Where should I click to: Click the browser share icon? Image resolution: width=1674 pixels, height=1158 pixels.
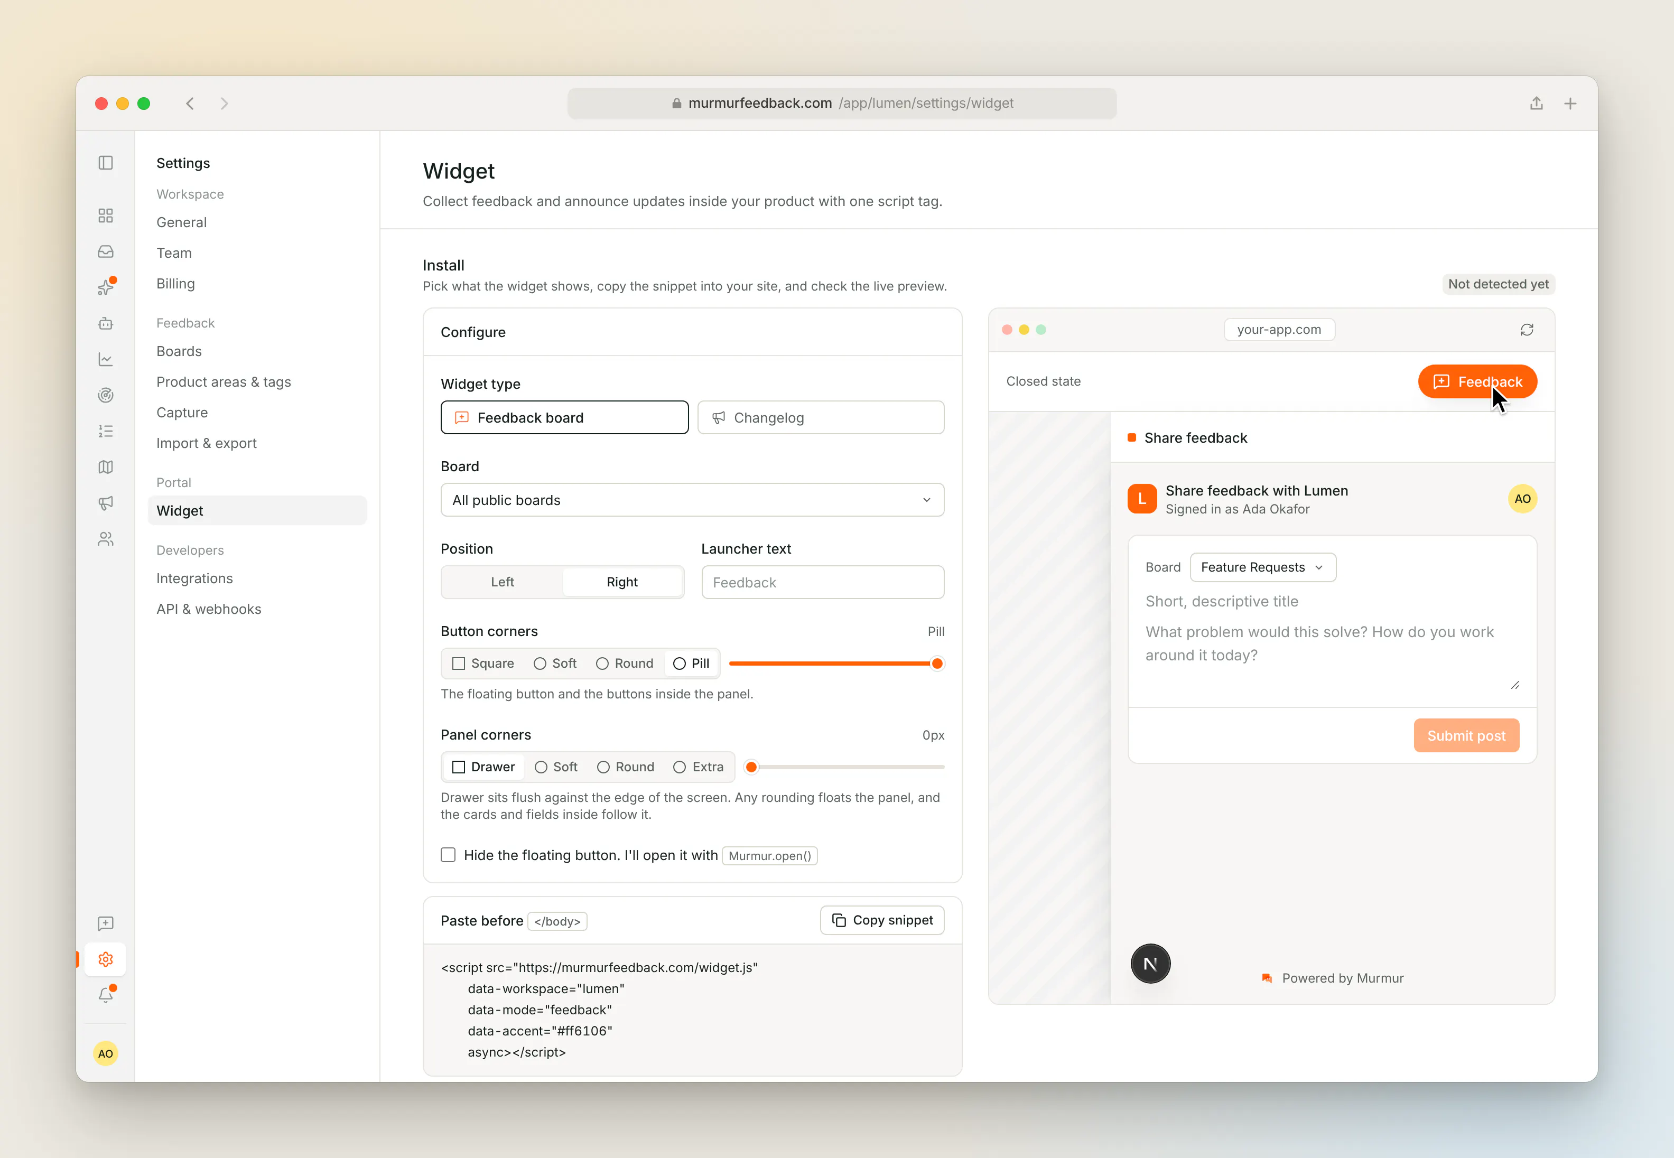tap(1536, 103)
